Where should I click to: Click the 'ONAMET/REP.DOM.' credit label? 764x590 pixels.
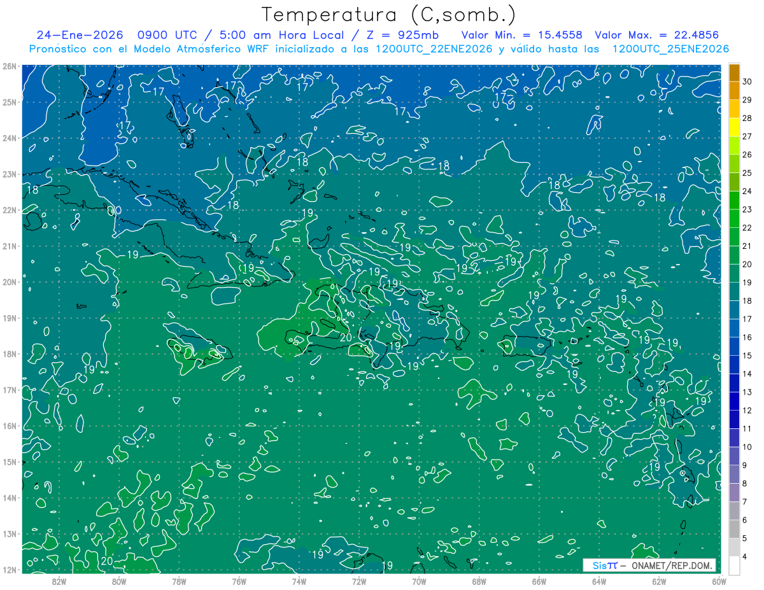pos(671,565)
